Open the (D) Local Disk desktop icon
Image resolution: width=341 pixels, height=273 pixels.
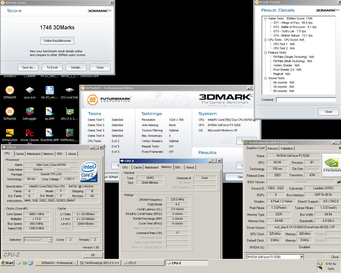pos(70,92)
